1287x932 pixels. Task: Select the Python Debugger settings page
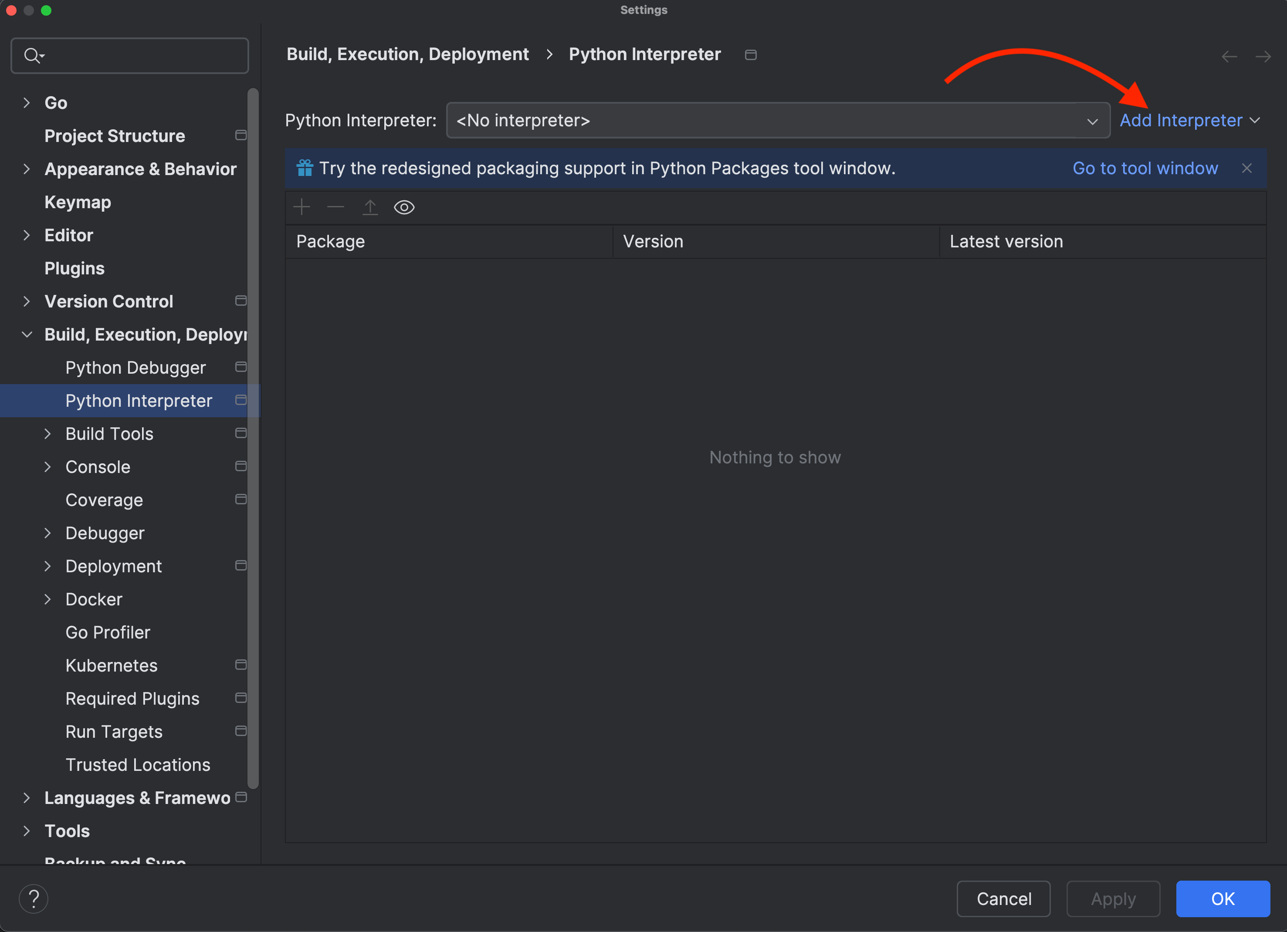point(135,368)
